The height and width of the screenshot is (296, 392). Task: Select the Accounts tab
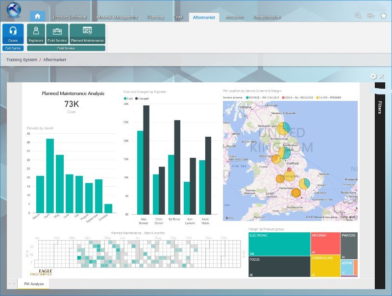tap(234, 17)
